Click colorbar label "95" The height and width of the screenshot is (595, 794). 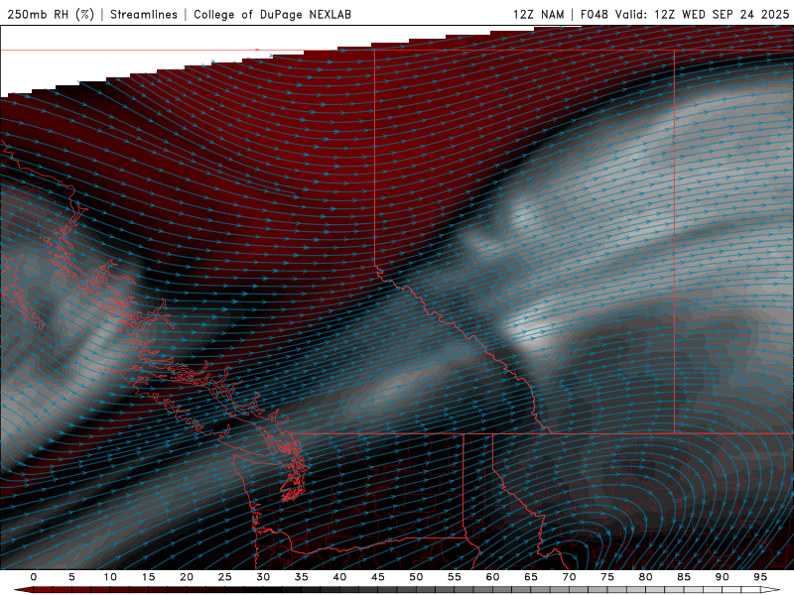tap(760, 577)
